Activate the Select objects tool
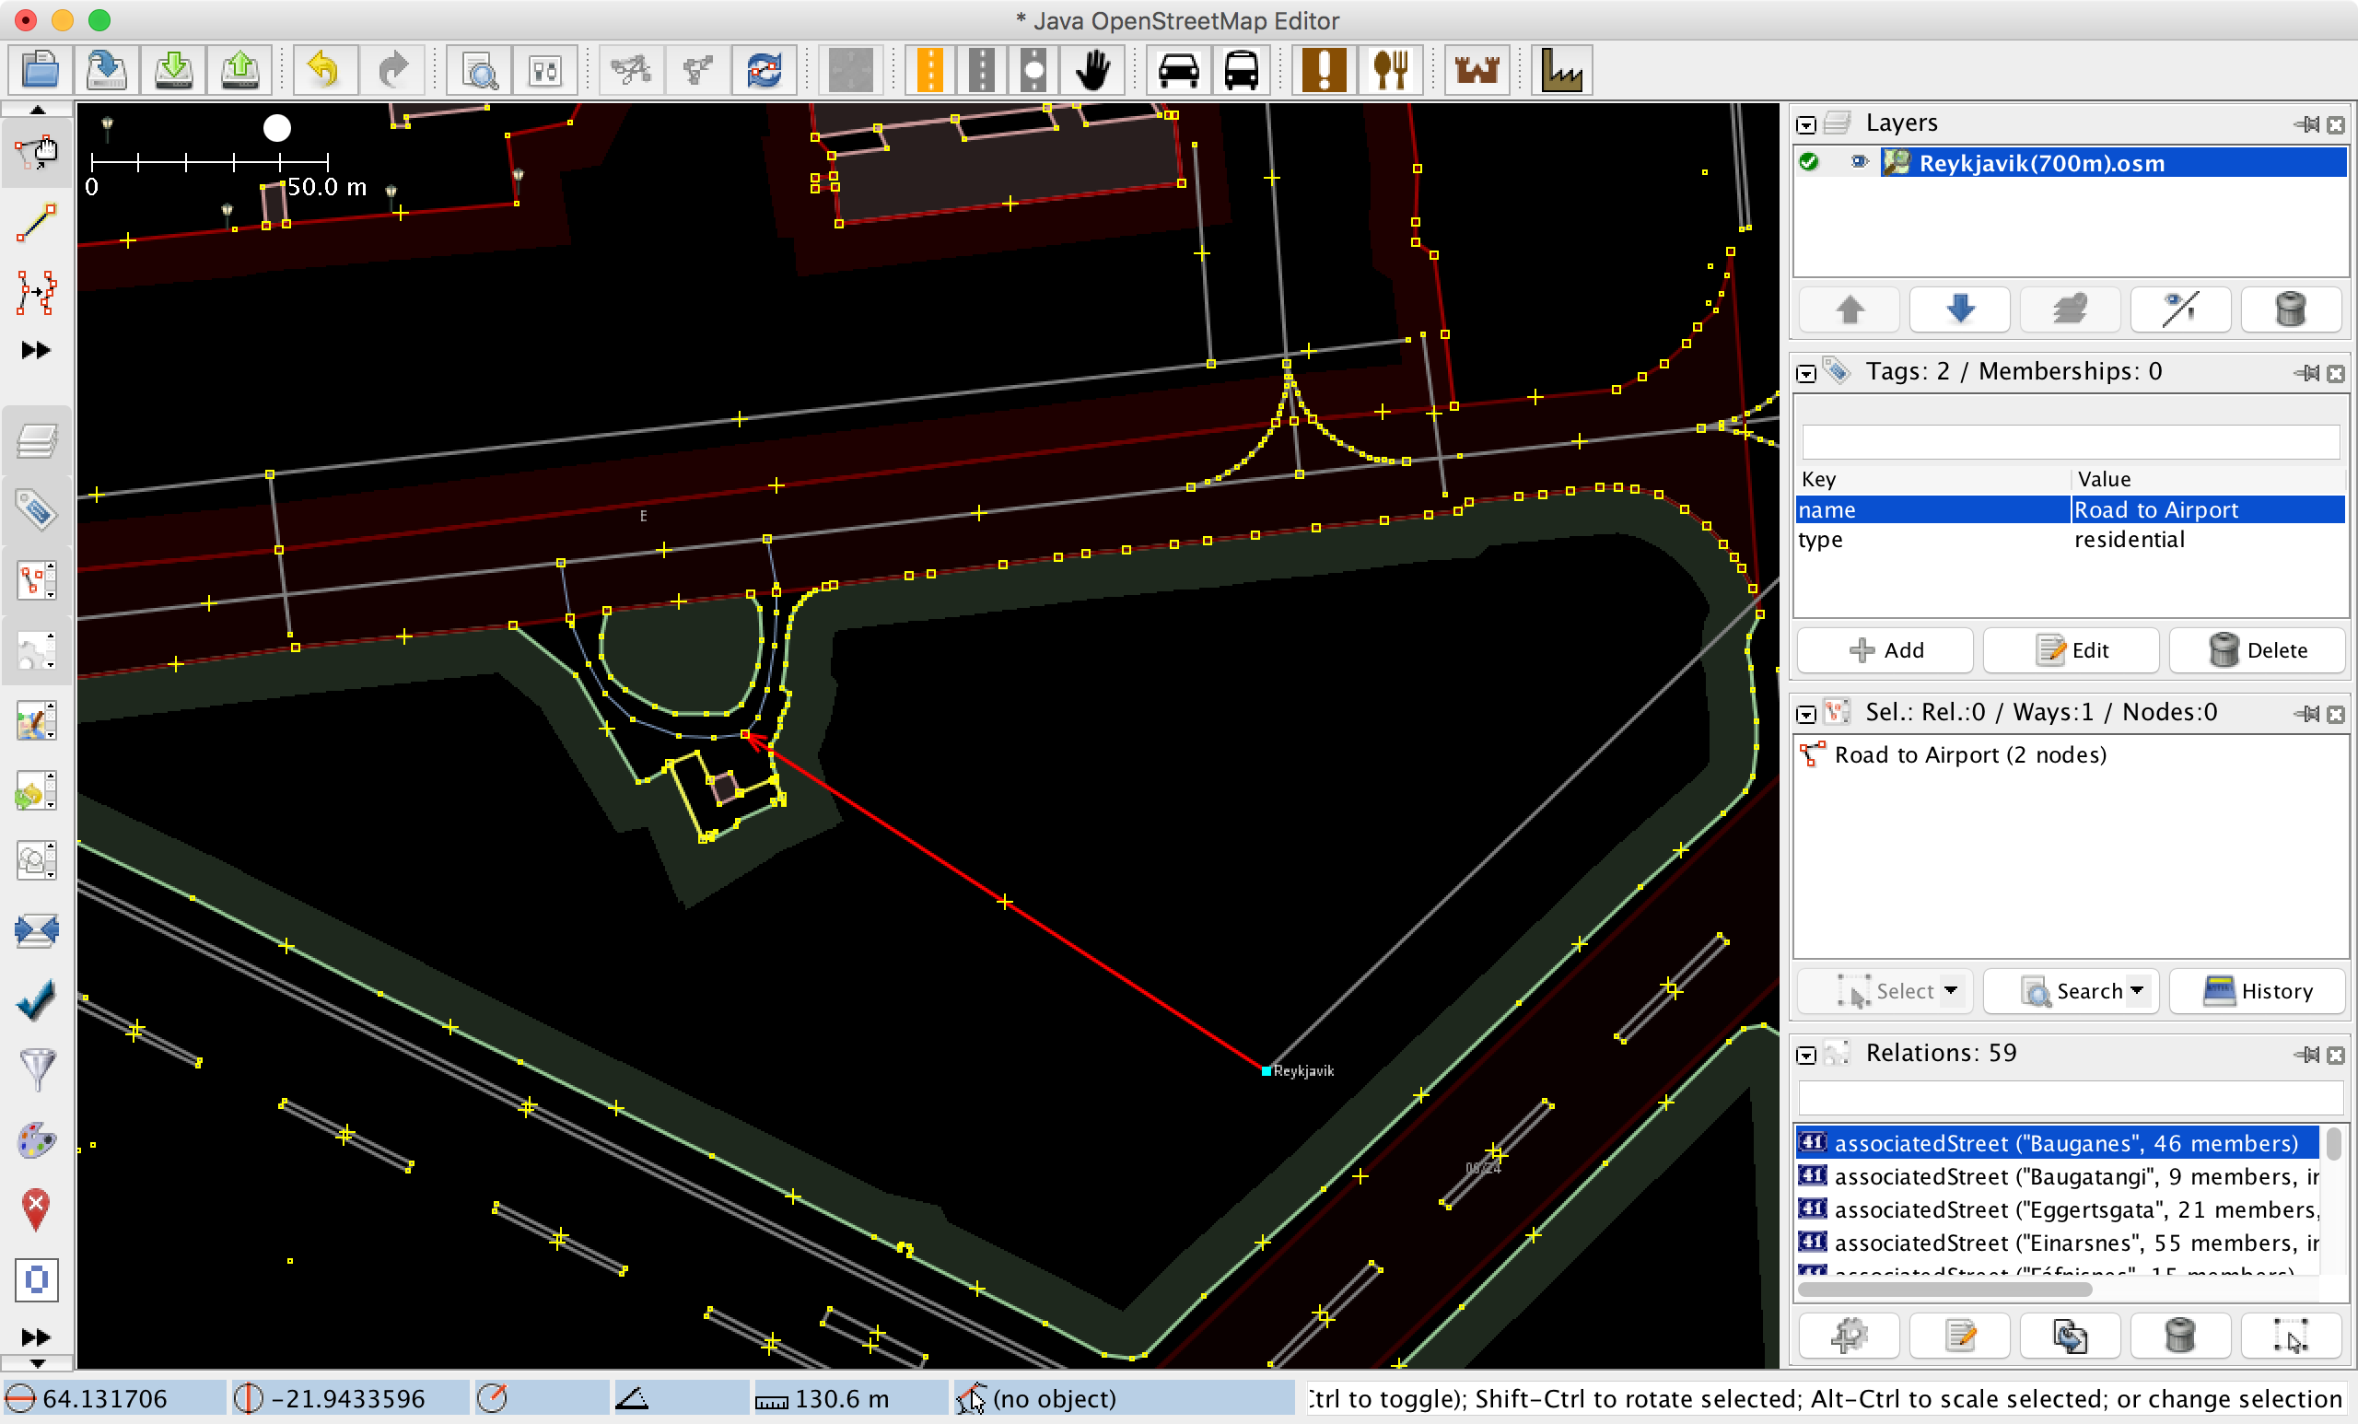 tap(36, 153)
